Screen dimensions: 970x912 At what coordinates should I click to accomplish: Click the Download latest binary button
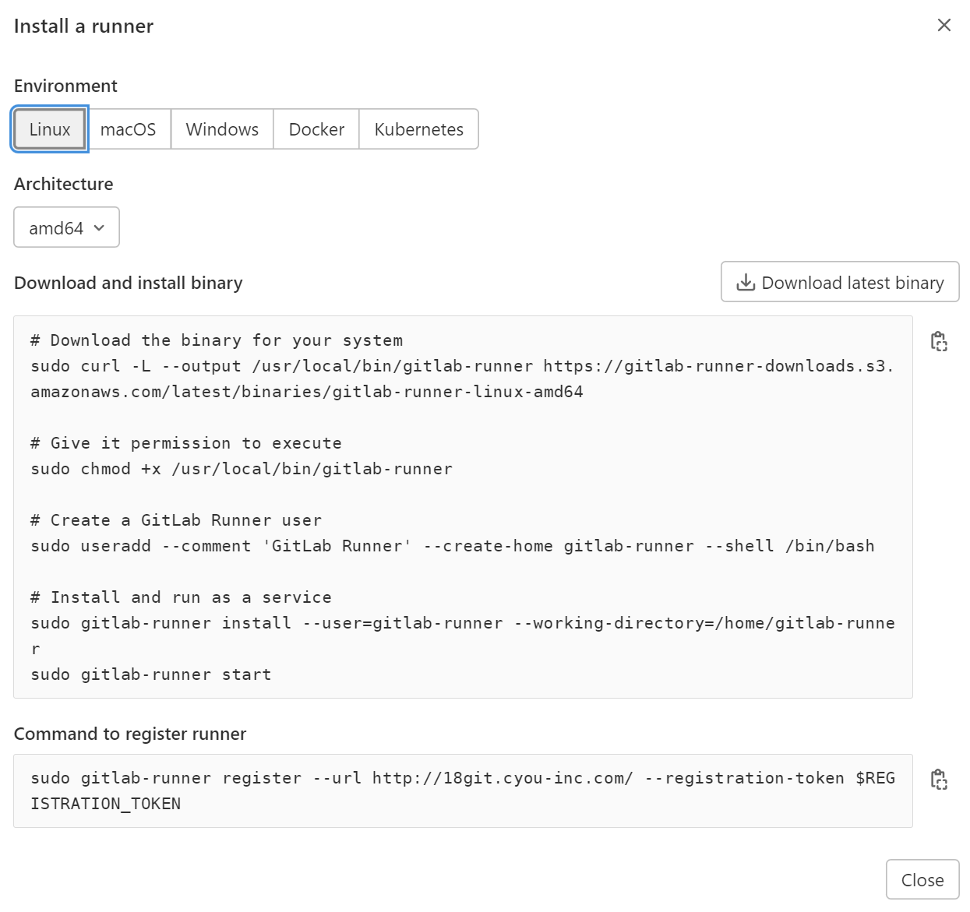(x=840, y=282)
